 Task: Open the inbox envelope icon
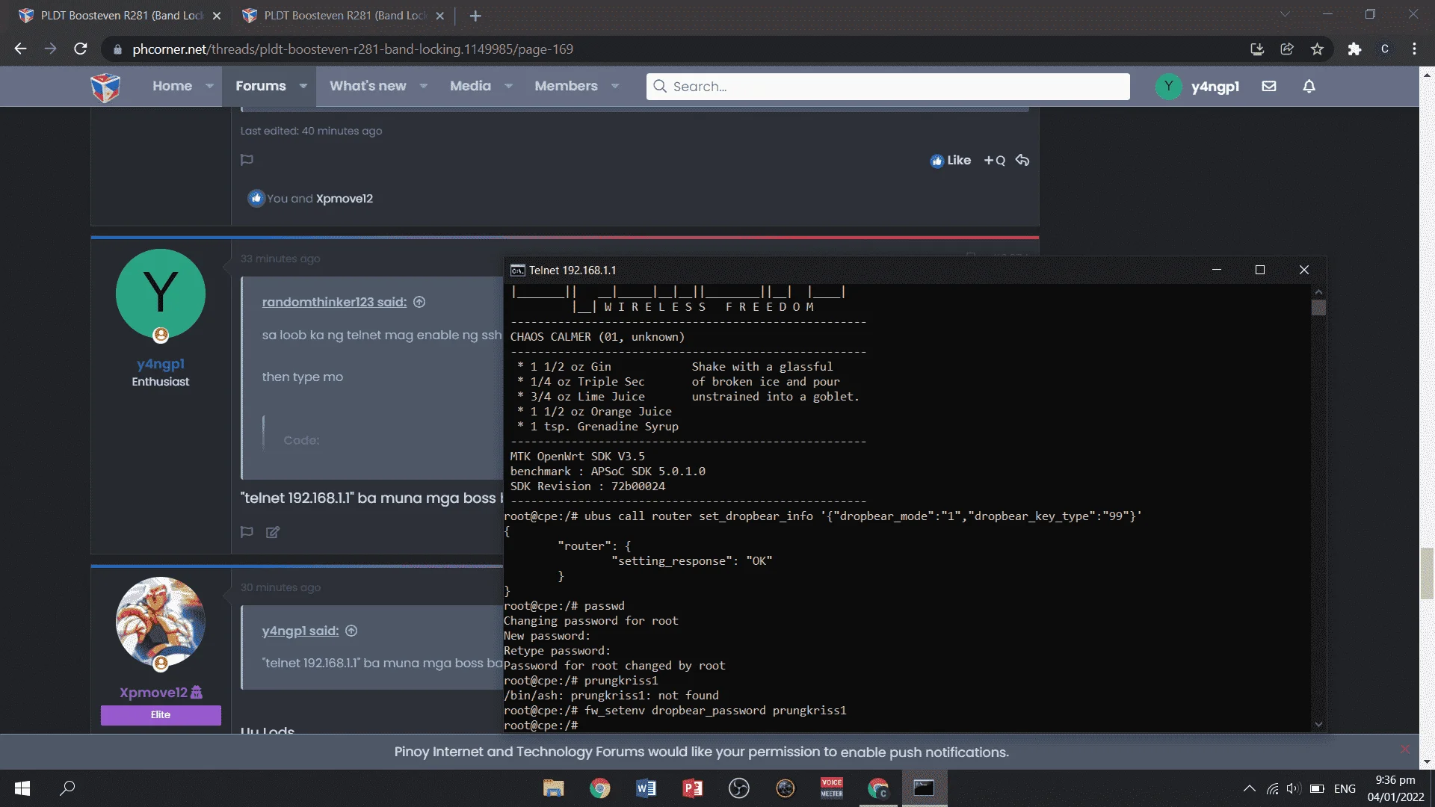coord(1269,87)
